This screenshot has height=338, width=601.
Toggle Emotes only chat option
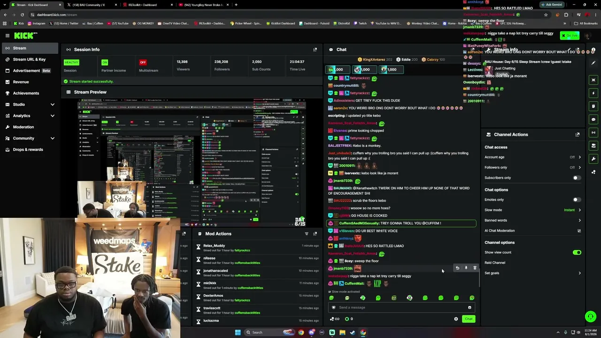click(x=576, y=200)
